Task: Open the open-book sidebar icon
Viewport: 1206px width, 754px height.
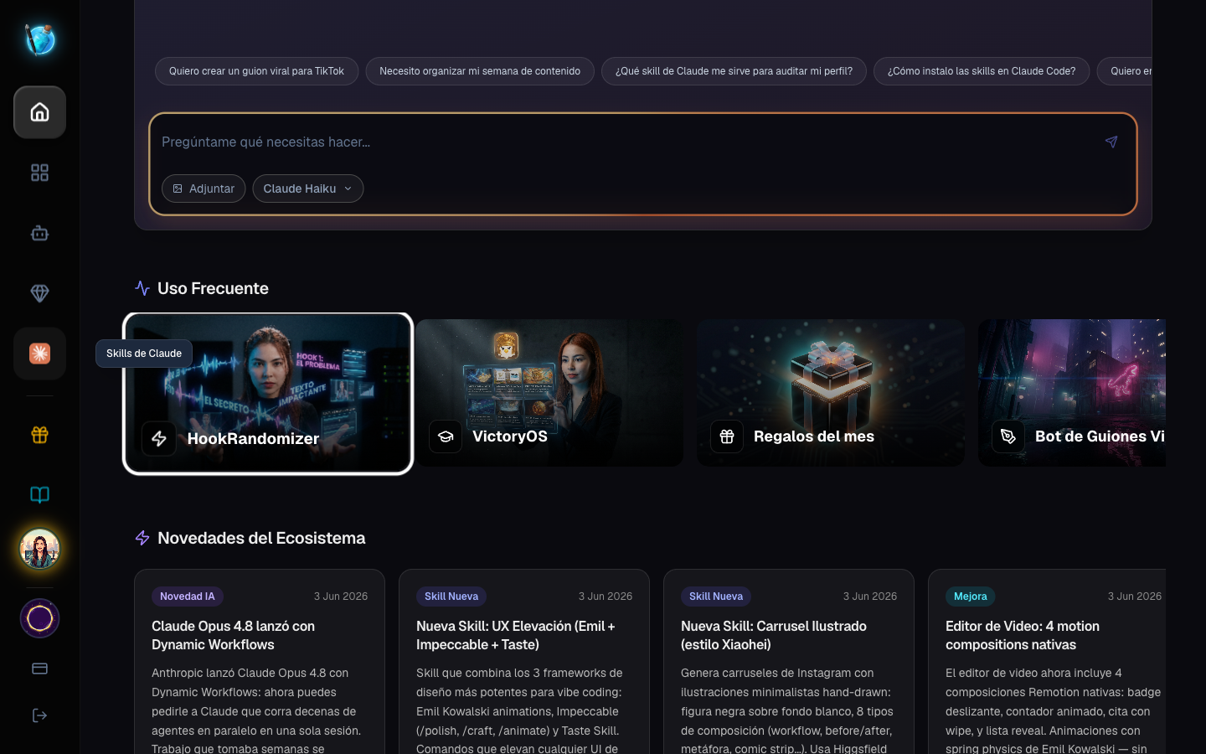Action: coord(39,494)
